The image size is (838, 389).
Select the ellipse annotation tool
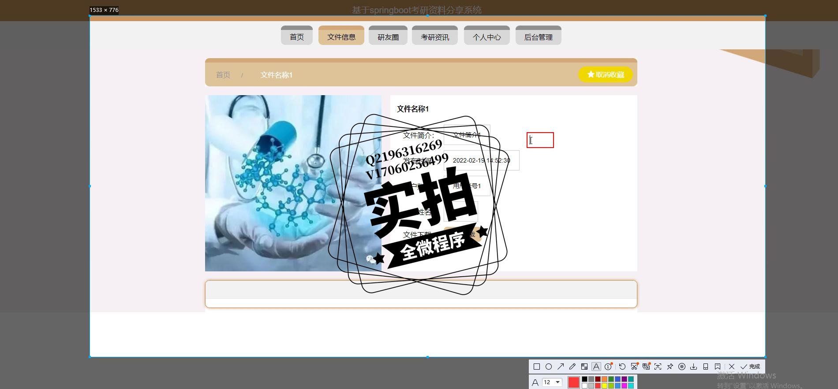coord(549,367)
